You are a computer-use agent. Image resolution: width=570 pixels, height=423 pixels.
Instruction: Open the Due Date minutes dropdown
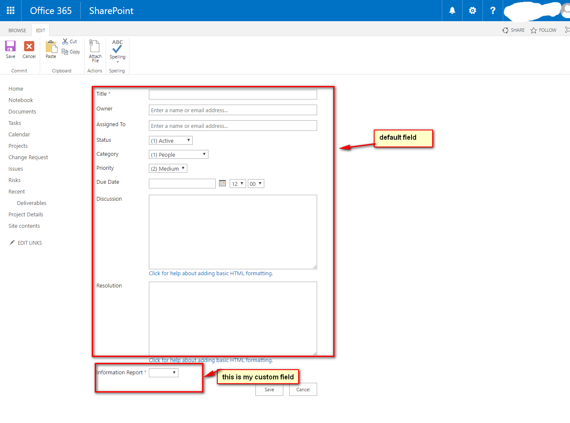(x=256, y=184)
